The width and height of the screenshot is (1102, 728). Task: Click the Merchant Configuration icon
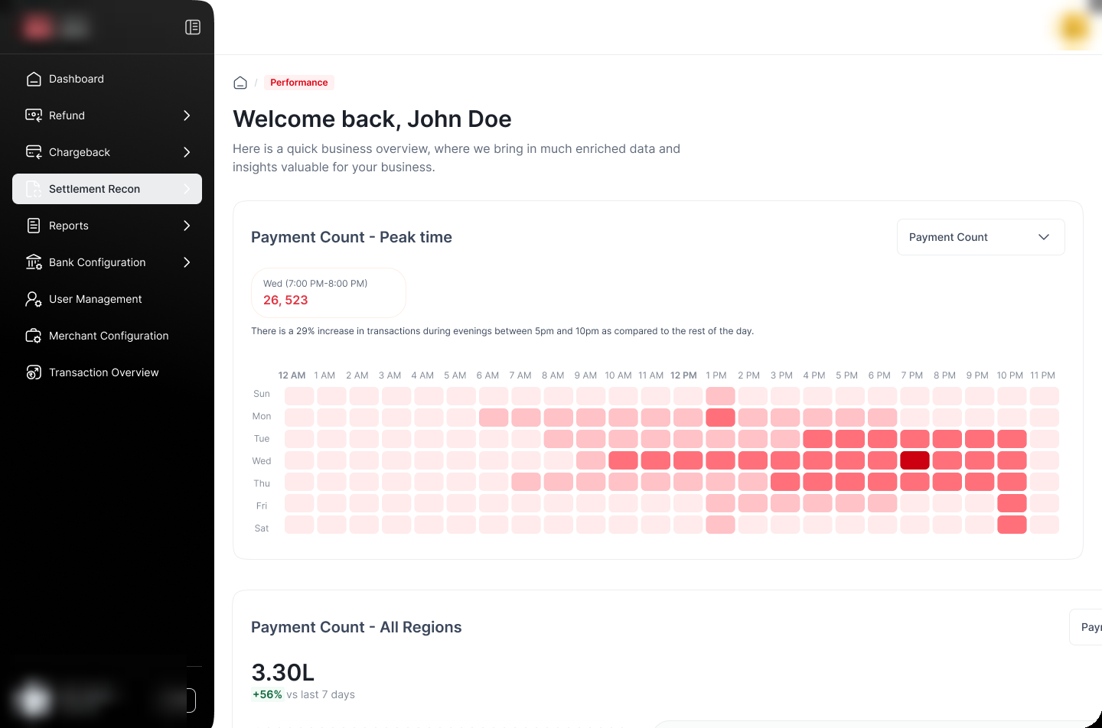[34, 336]
